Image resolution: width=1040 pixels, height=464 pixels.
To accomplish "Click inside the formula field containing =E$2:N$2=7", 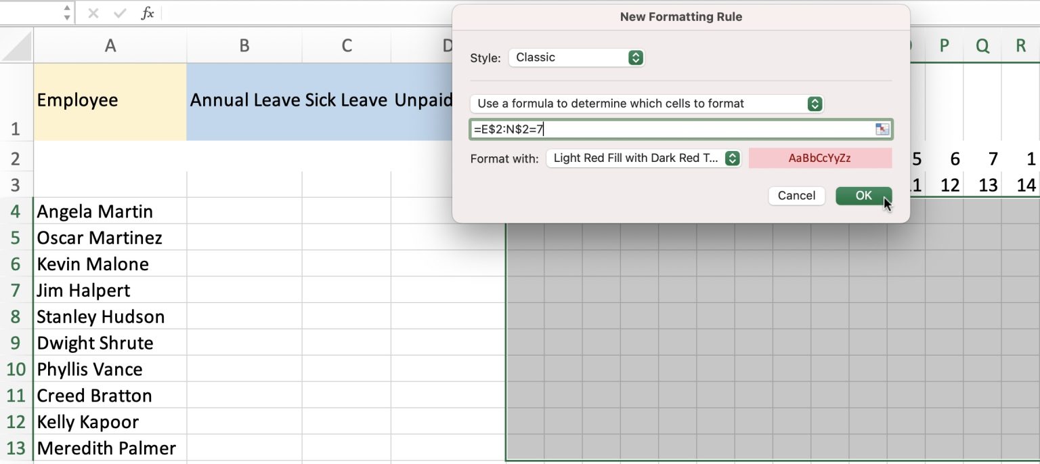I will click(609, 129).
